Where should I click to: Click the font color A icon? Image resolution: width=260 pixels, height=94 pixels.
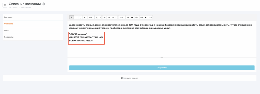tap(97, 17)
